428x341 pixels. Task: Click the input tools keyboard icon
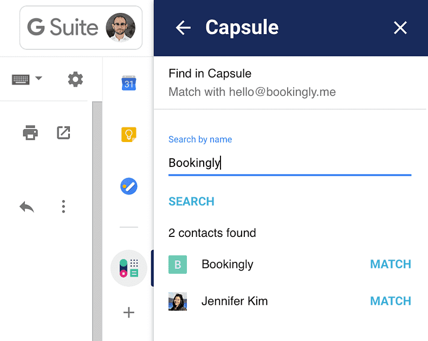21,80
